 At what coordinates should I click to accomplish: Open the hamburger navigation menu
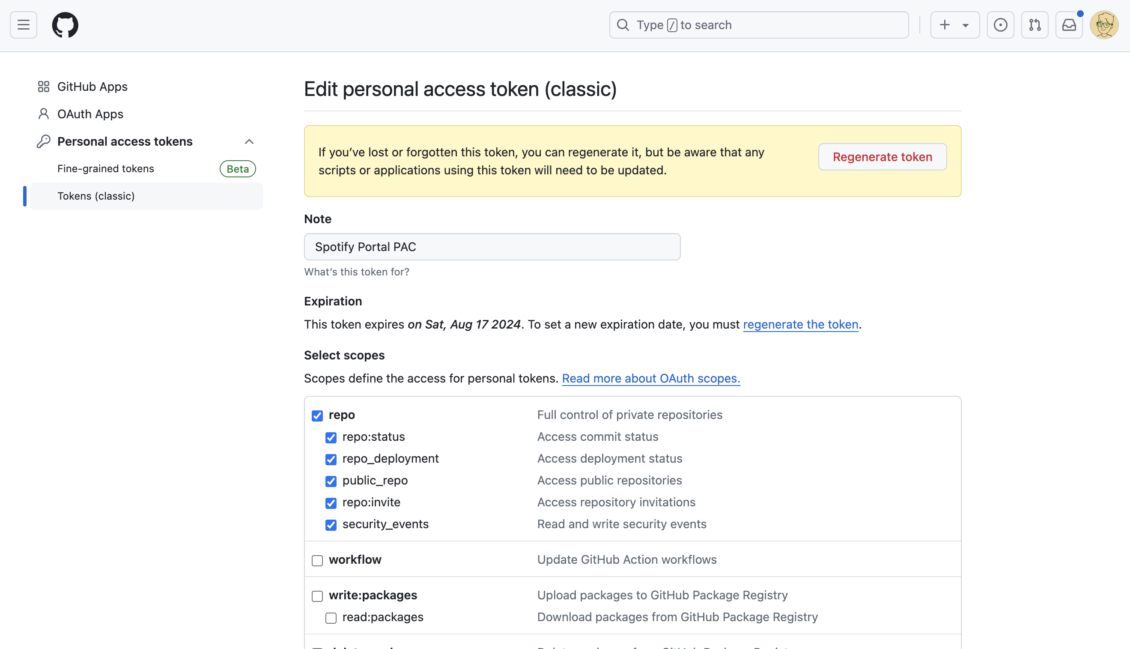(x=24, y=25)
